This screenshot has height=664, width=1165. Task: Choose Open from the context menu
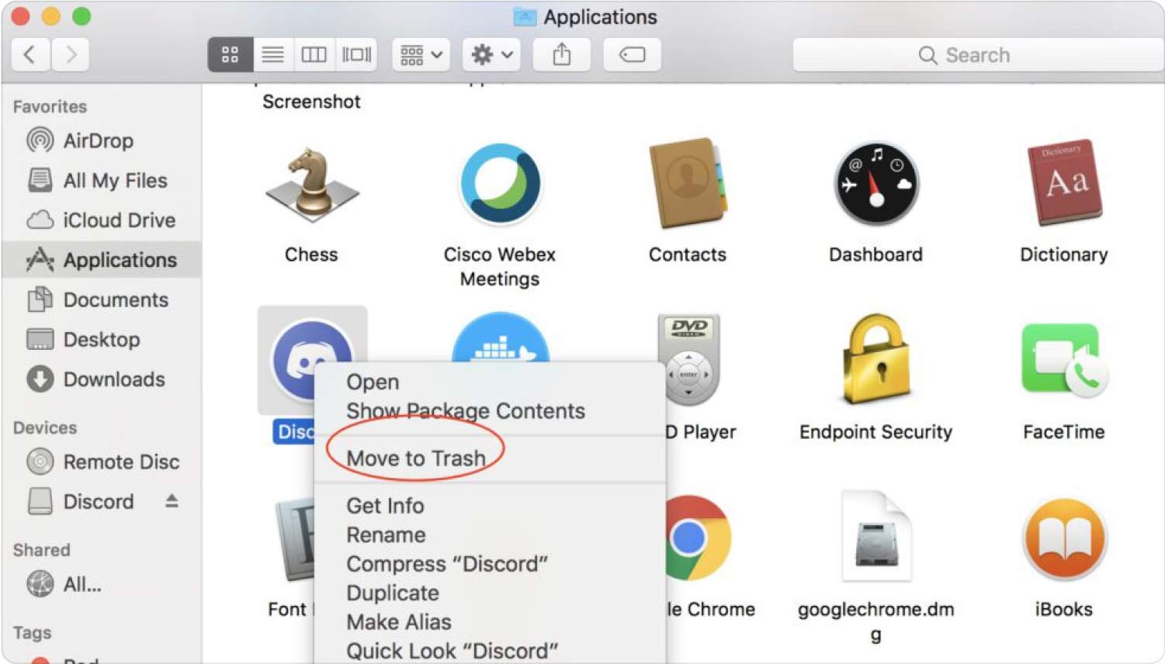tap(490, 382)
